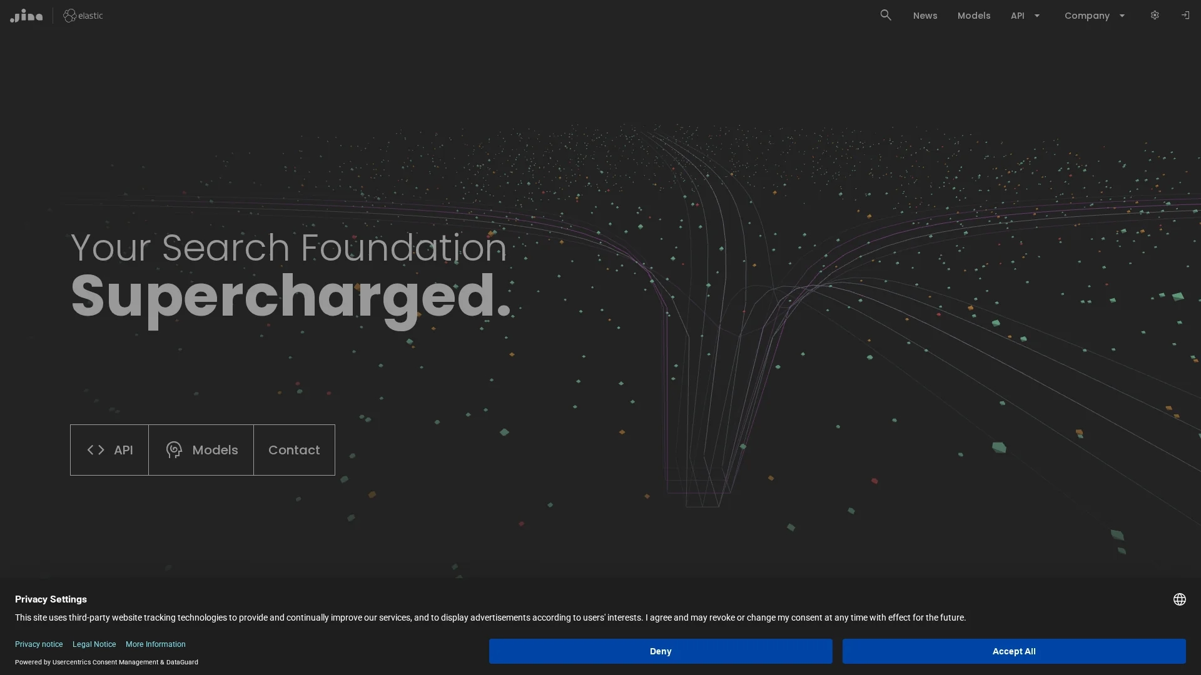Open Models in the top navigation
The height and width of the screenshot is (675, 1201).
click(x=974, y=16)
